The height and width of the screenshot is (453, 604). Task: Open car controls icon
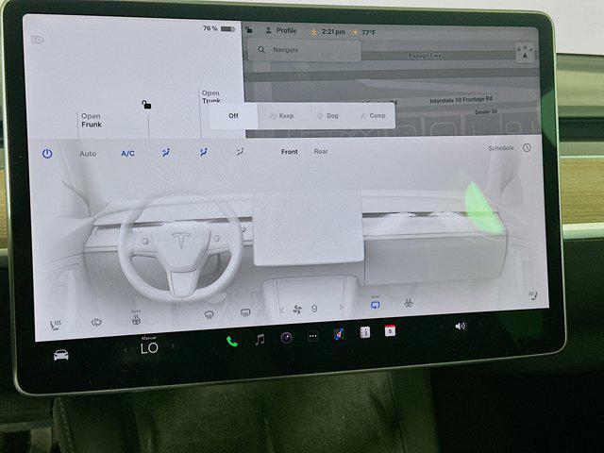tap(61, 355)
